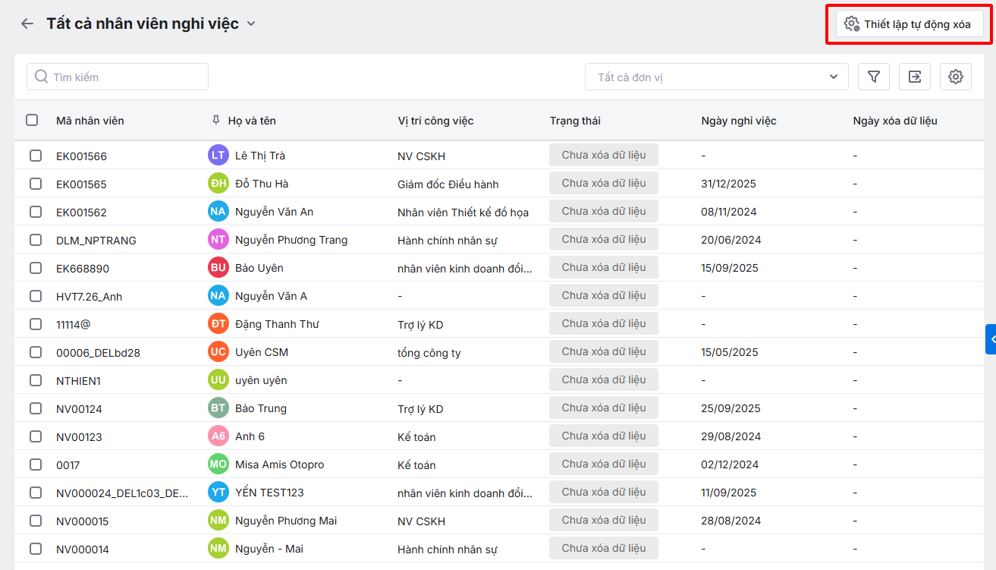Viewport: 996px width, 570px height.
Task: Expand Tất cả nhân viên nghỉ việc title dropdown
Action: (251, 24)
